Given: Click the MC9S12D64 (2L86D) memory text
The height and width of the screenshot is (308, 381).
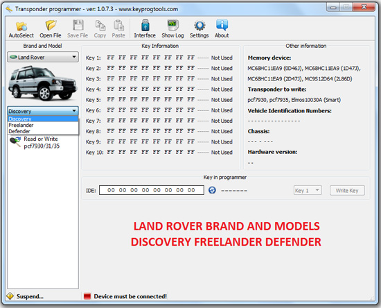Looking at the screenshot, I should 328,79.
